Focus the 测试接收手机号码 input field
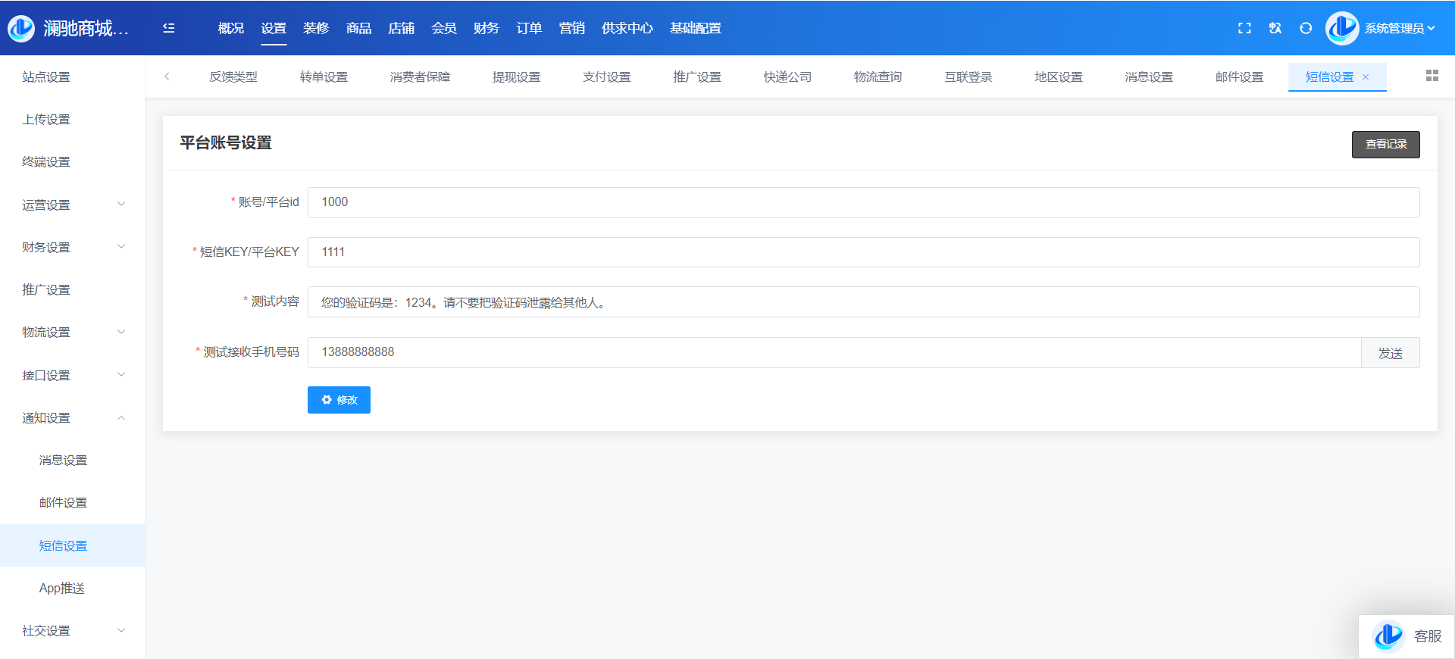 [834, 352]
